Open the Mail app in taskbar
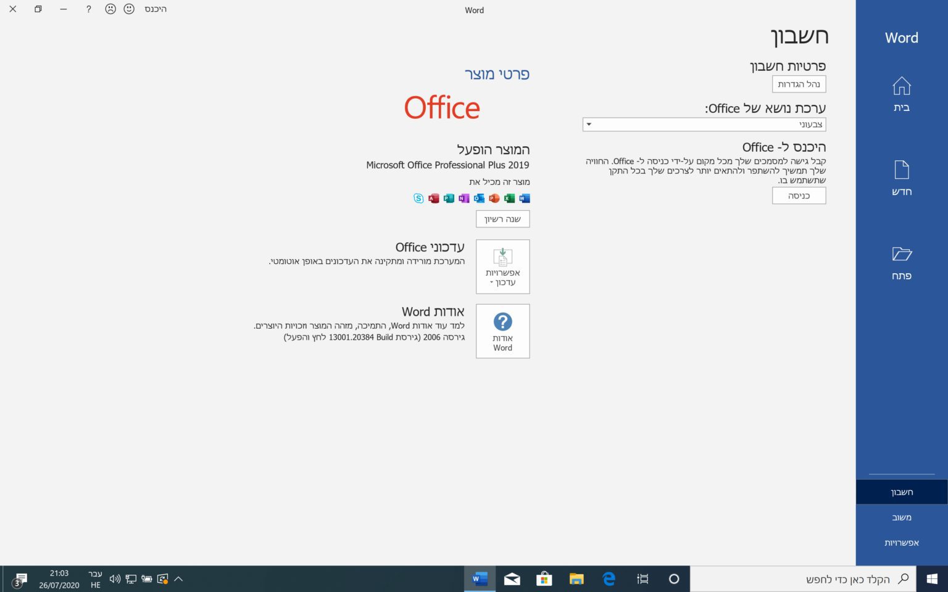Screen dimensions: 948x592 [x=512, y=578]
